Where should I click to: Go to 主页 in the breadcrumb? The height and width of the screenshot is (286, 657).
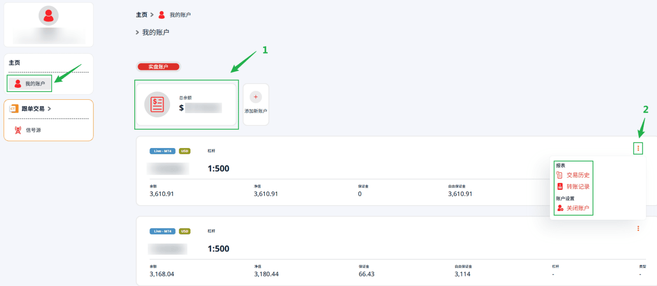coord(141,15)
